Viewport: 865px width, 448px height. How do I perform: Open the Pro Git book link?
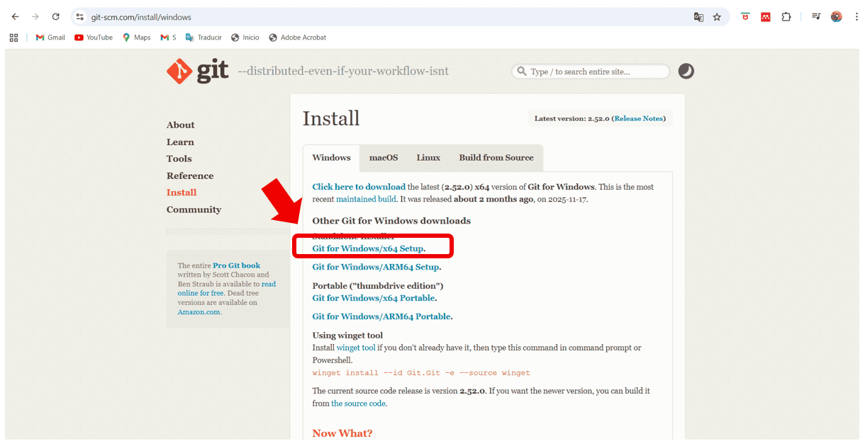pos(237,265)
